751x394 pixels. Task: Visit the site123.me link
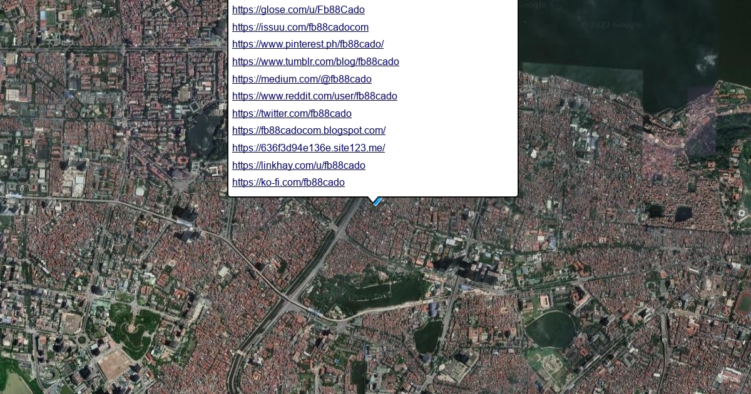[x=308, y=148]
